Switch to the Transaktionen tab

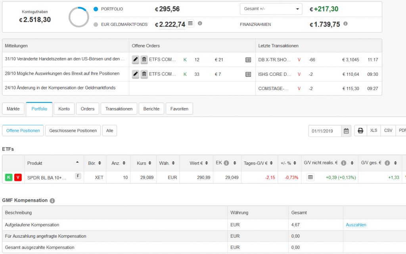tap(119, 109)
